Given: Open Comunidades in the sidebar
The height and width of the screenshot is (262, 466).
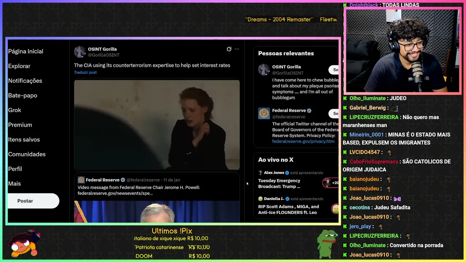Looking at the screenshot, I should [x=27, y=154].
